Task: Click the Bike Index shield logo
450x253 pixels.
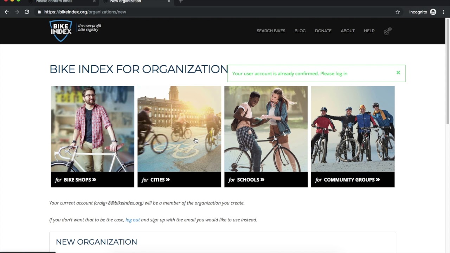Action: pos(61,31)
